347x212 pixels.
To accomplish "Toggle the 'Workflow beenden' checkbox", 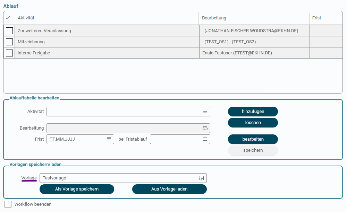I will point(8,204).
